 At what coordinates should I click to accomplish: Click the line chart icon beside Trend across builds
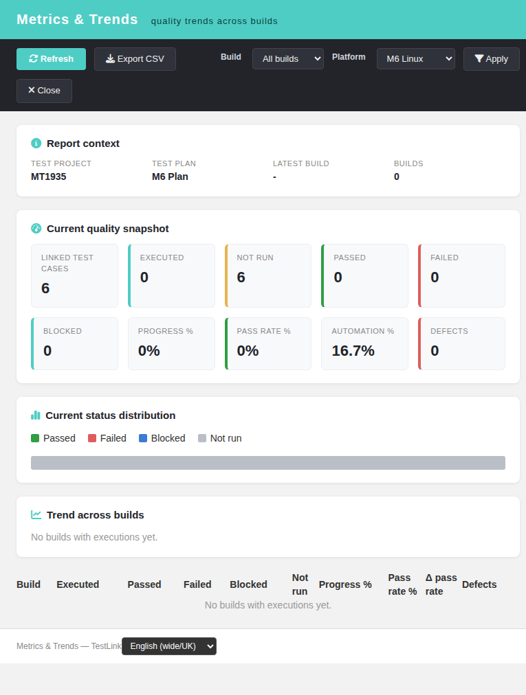(x=36, y=514)
